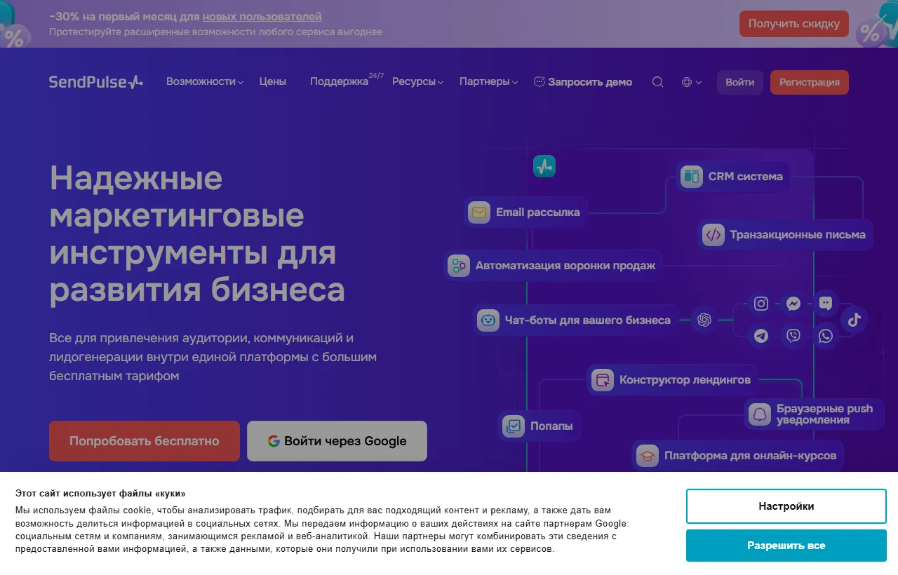Click the online courses graduation cap icon
The width and height of the screenshot is (898, 575).
tap(648, 456)
